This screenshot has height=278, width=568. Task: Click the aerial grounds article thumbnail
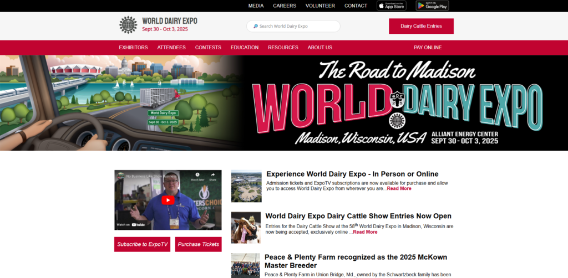point(246,186)
